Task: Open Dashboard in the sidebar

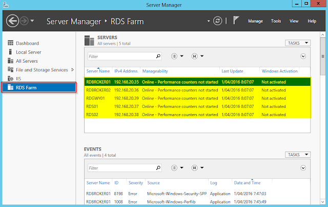Action: point(27,44)
